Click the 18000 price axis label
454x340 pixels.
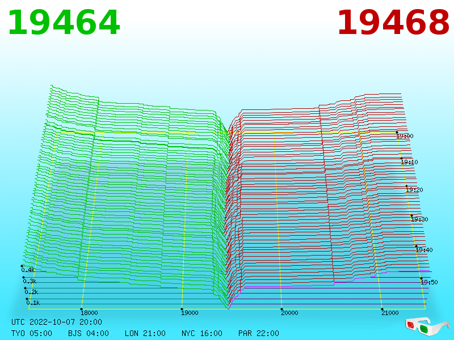[x=89, y=313]
